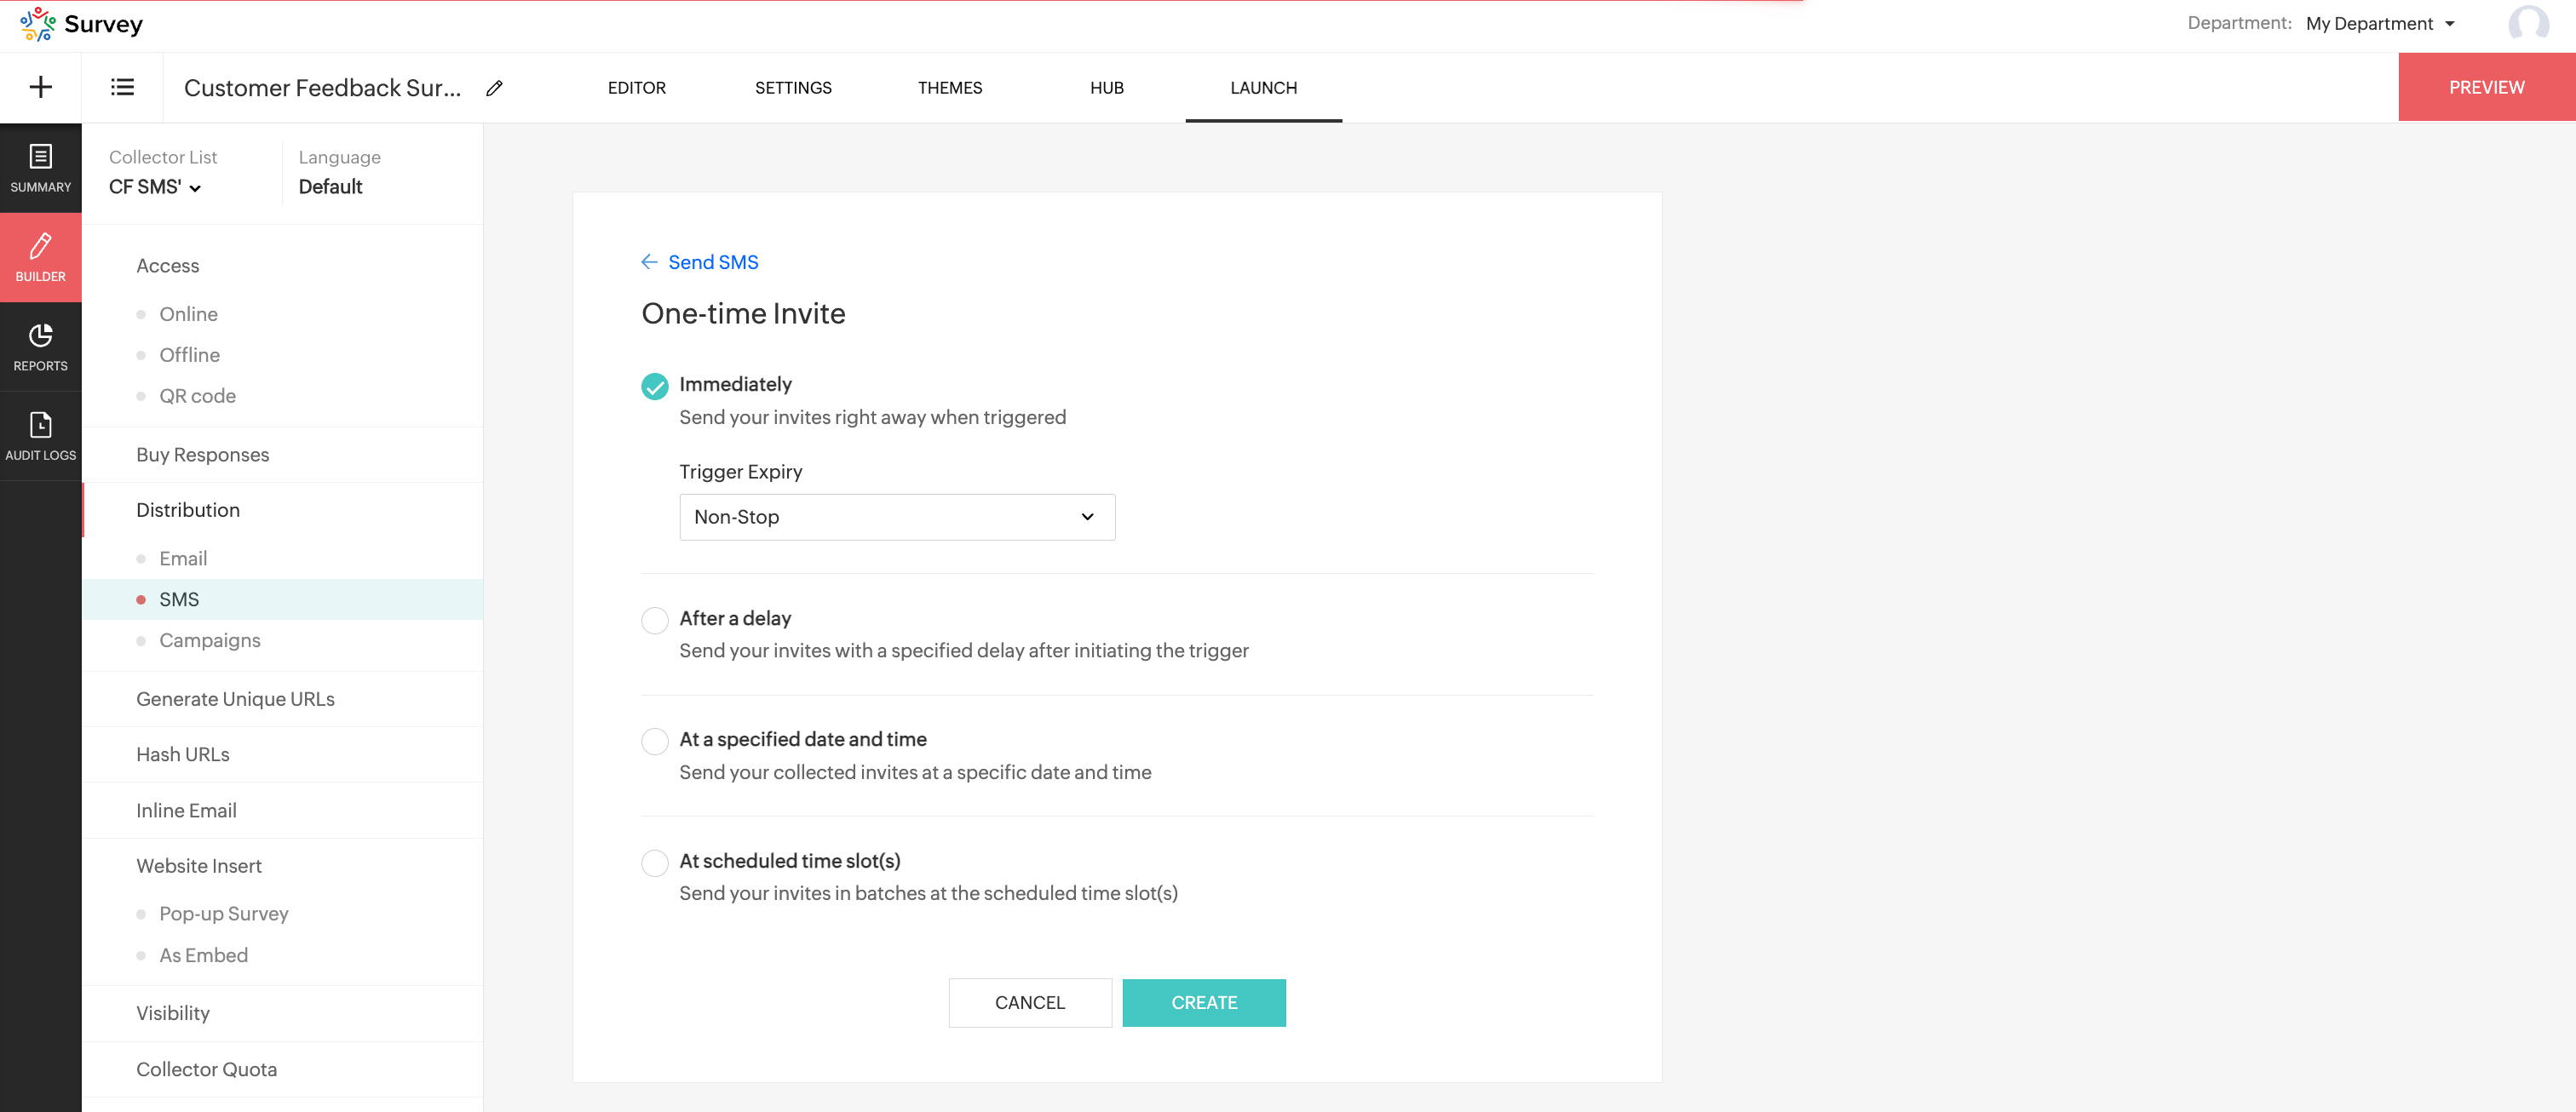The image size is (2576, 1112).
Task: Click the pencil icon to rename survey
Action: pos(494,88)
